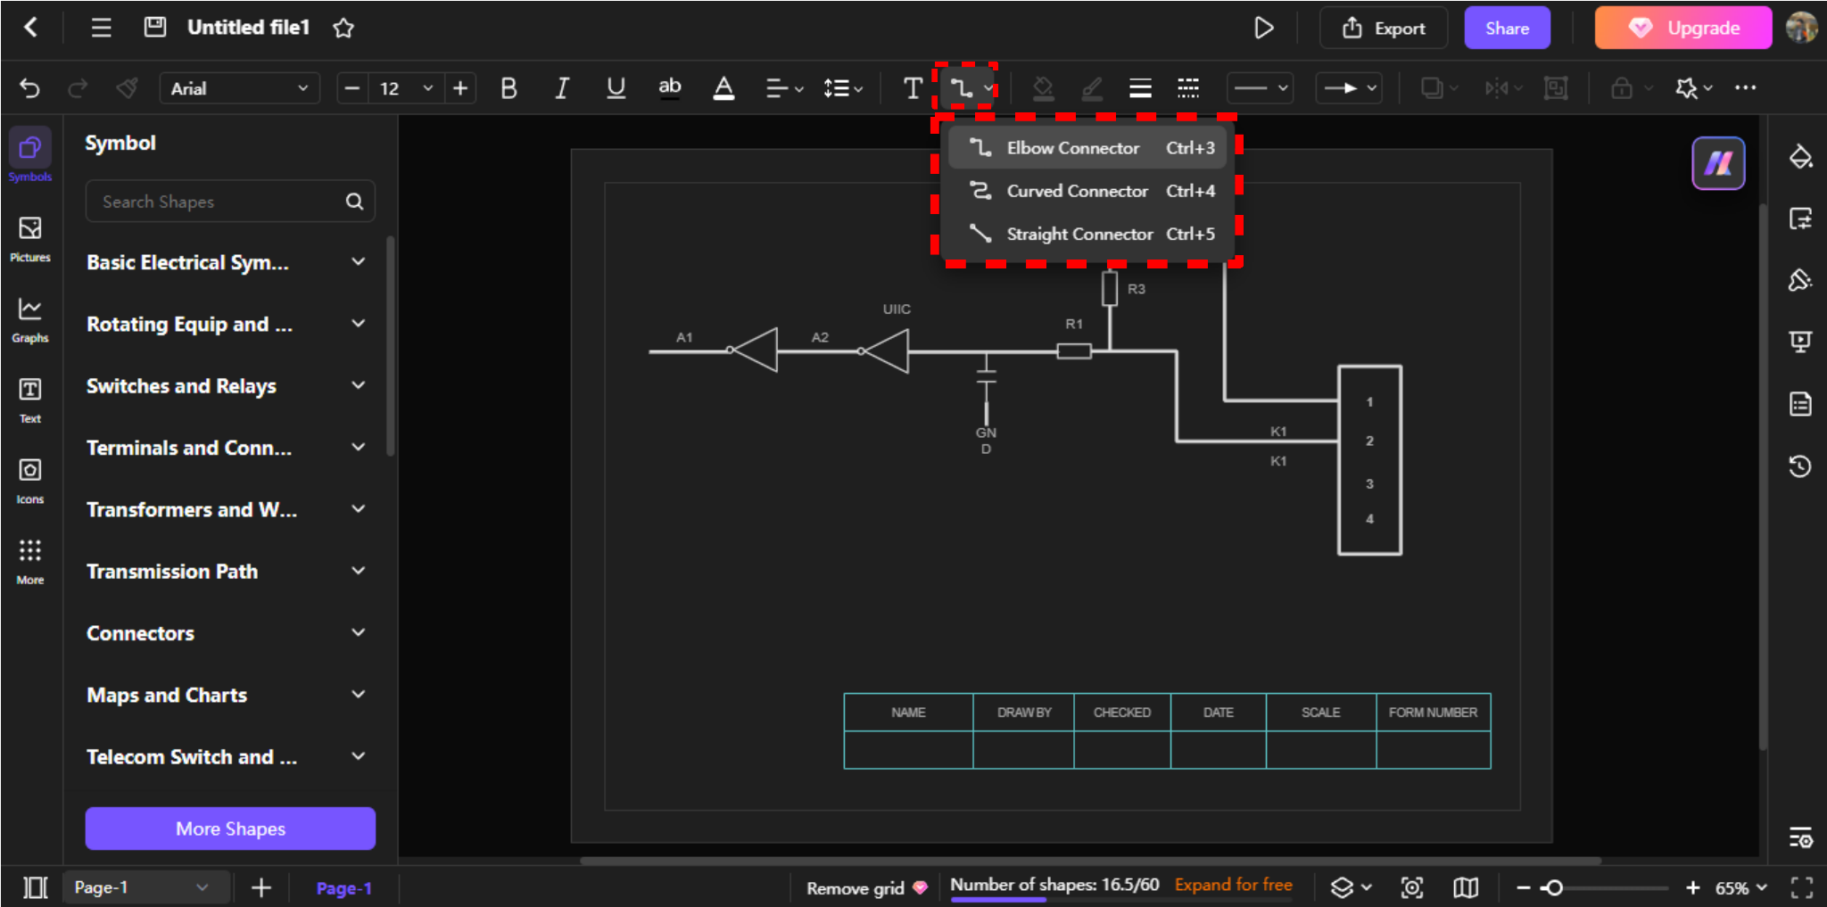1827x907 pixels.
Task: Open the Pictures sidebar panel
Action: coord(30,238)
